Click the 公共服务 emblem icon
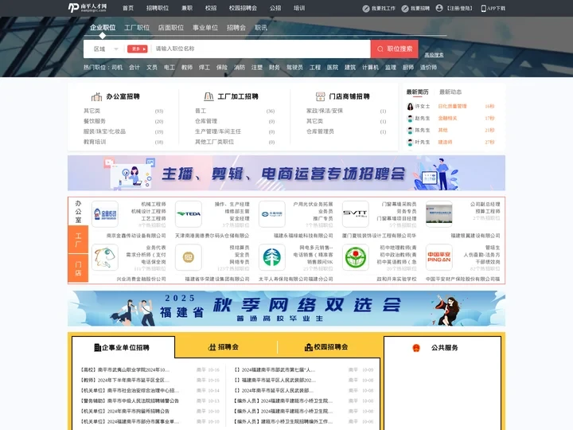 pos(416,348)
